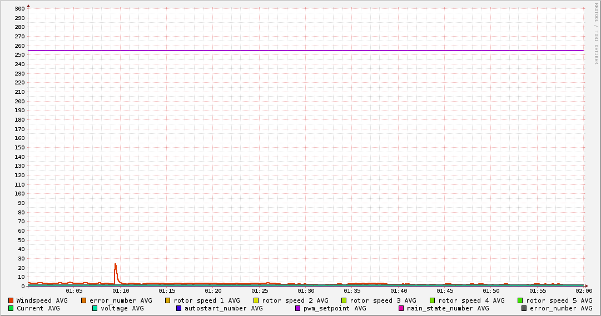This screenshot has height=316, width=601.
Task: Select the 'rotor speed 1 AVG' label
Action: (x=207, y=300)
